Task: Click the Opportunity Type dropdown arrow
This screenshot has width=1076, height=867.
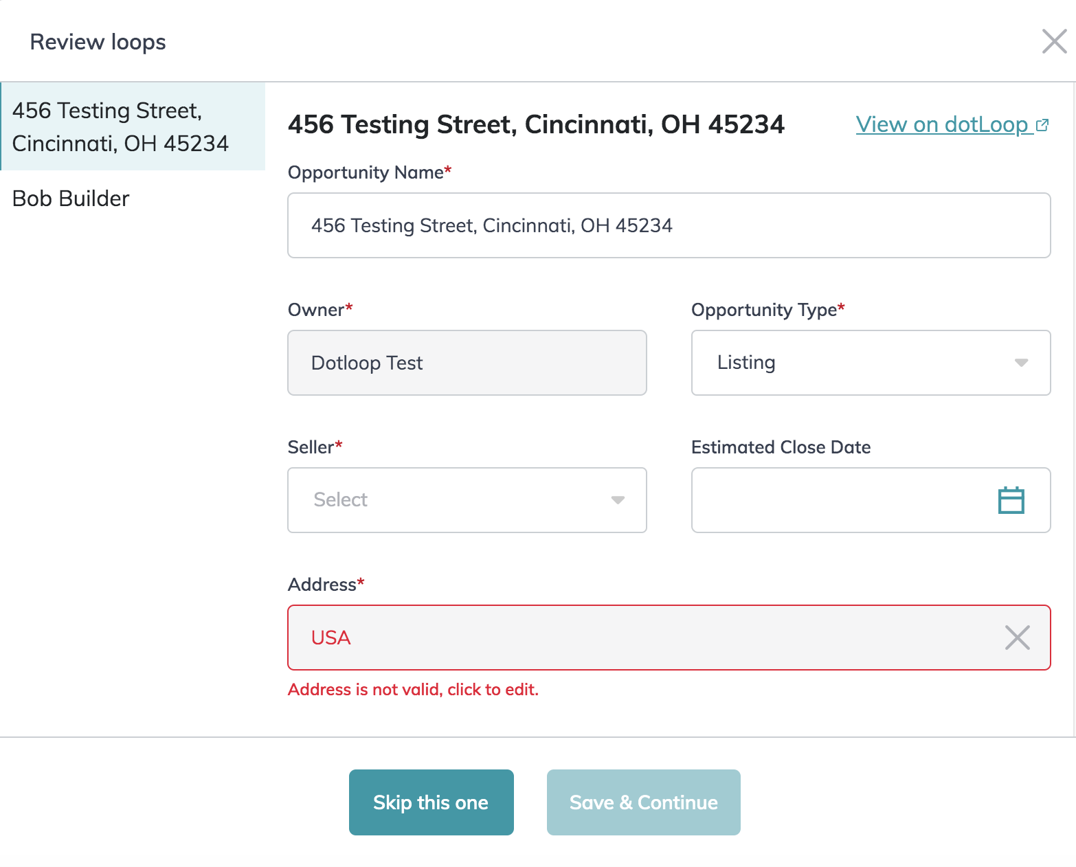Action: pyautogui.click(x=1021, y=363)
